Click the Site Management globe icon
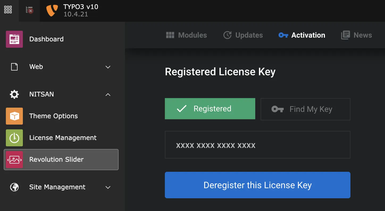 click(14, 187)
